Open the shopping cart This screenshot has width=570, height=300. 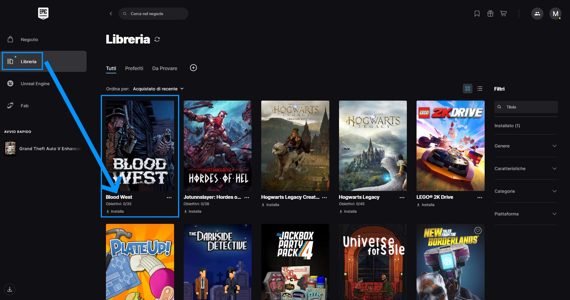(x=503, y=14)
